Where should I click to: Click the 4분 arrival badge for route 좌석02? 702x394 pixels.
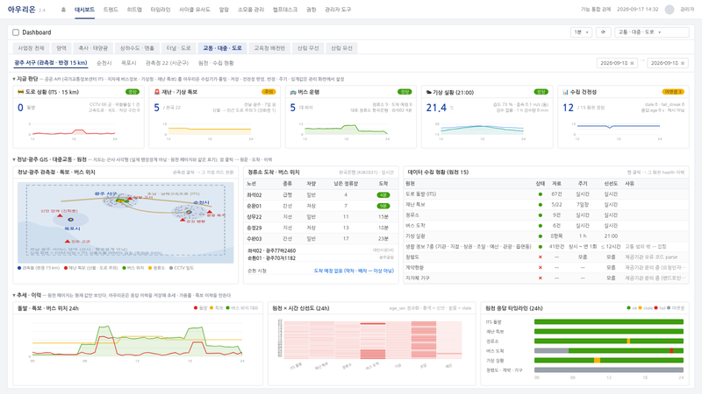click(x=383, y=195)
